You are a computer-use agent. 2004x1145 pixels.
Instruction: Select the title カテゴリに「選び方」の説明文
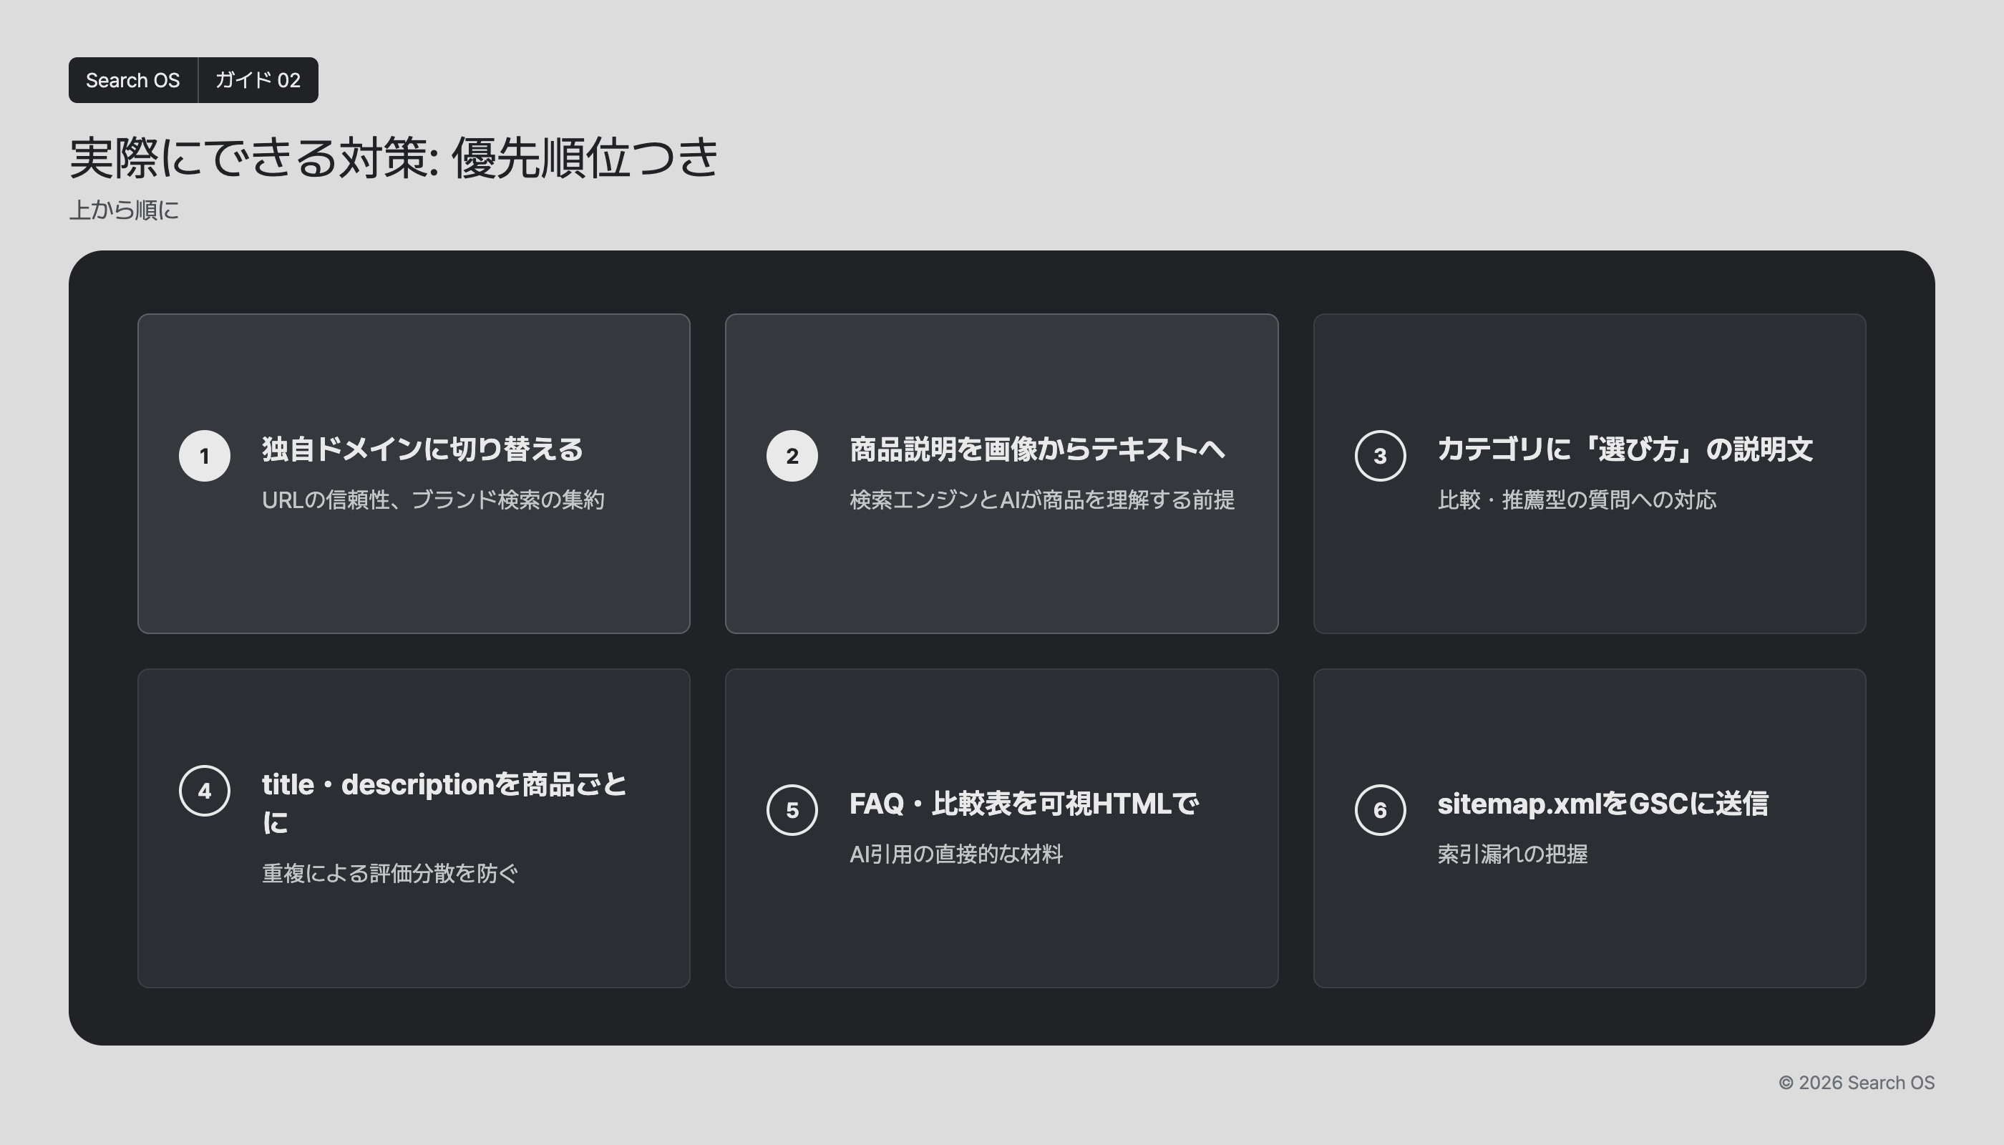pyautogui.click(x=1625, y=449)
